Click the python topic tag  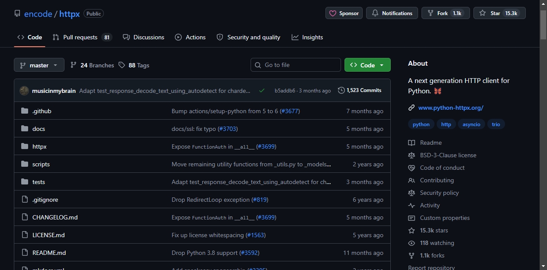pyautogui.click(x=421, y=124)
